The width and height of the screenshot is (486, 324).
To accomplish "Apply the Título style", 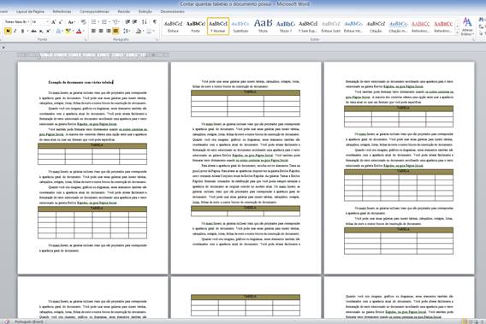I will pos(263,27).
